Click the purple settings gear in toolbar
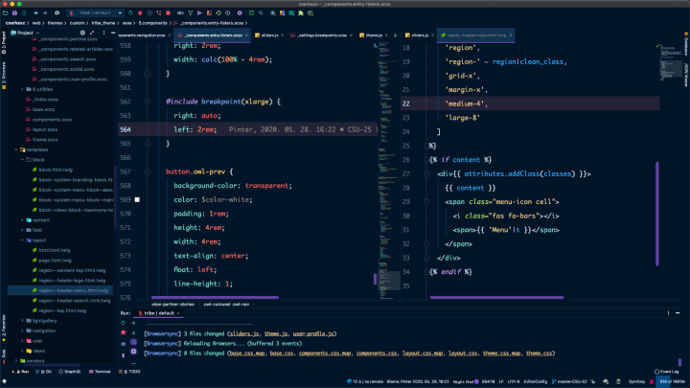This screenshot has width=690, height=388. pos(240,13)
